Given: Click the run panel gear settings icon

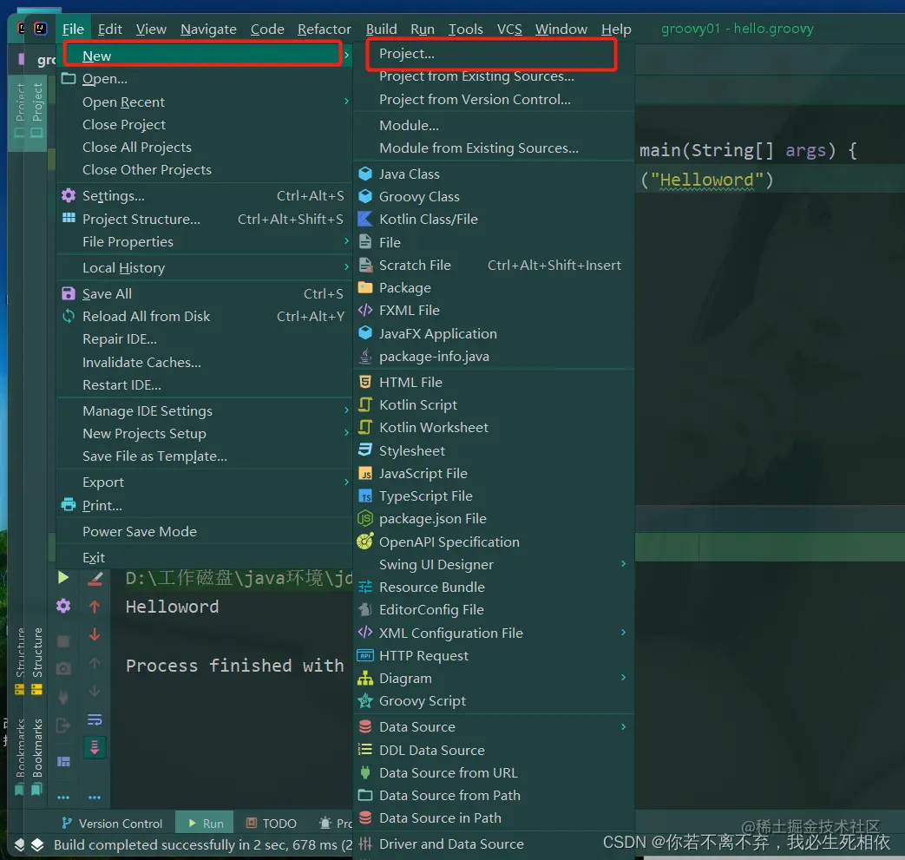Looking at the screenshot, I should tap(63, 606).
